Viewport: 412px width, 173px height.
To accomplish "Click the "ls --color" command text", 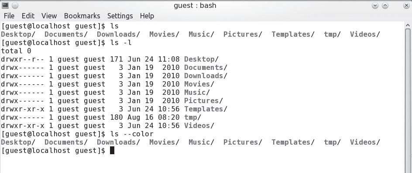I will [x=132, y=134].
